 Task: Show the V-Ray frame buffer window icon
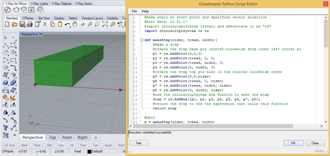[x=31, y=10]
